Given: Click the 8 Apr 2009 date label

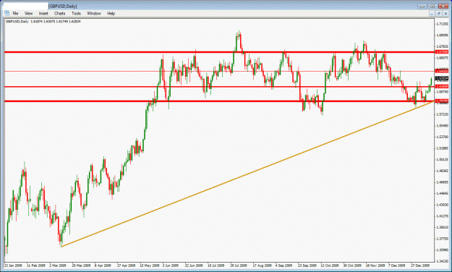Looking at the screenshot, I should coord(103,265).
